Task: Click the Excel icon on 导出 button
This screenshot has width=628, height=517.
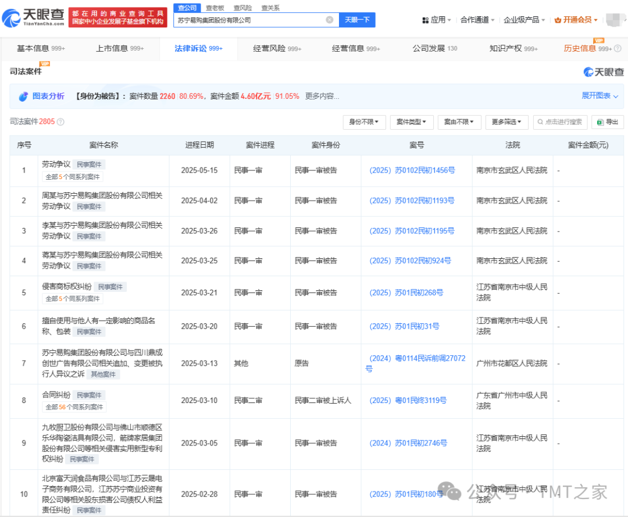Action: click(600, 122)
